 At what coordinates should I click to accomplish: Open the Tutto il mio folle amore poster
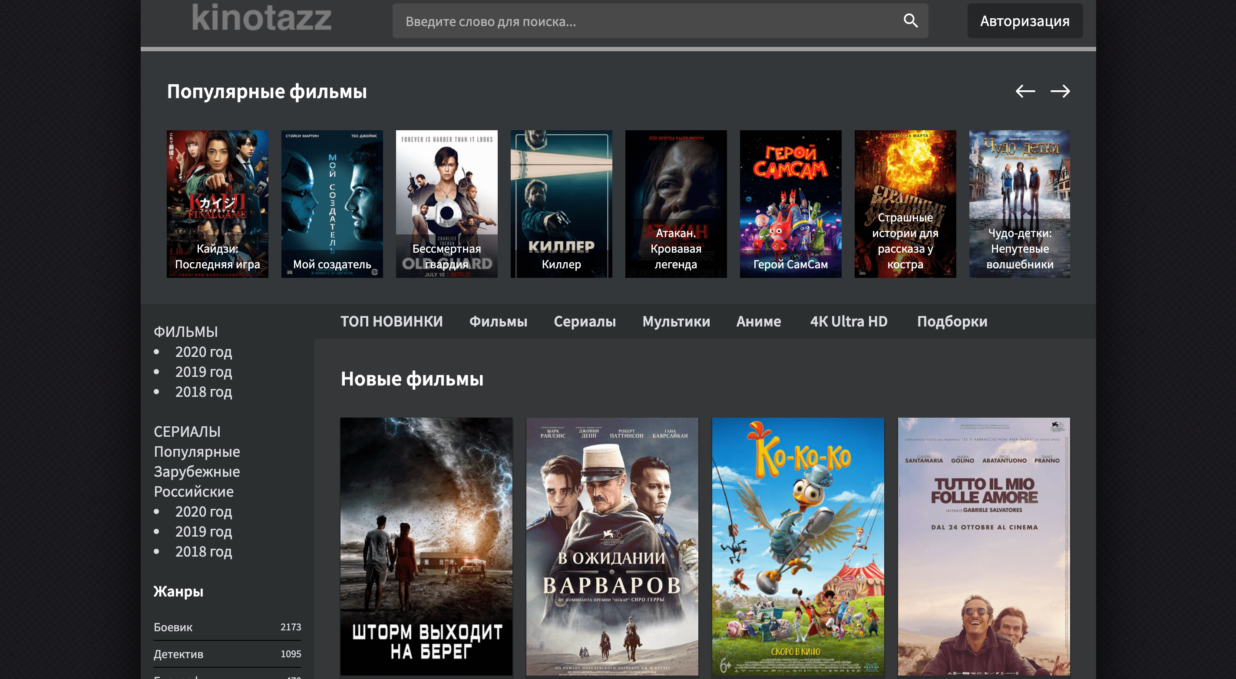(984, 546)
